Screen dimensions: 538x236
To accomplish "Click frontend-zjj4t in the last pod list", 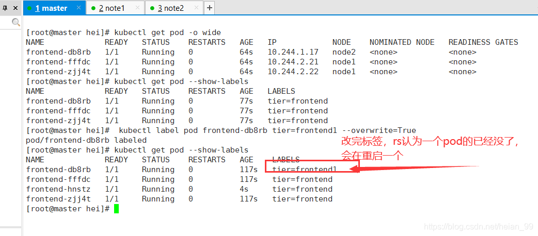I will tap(58, 199).
